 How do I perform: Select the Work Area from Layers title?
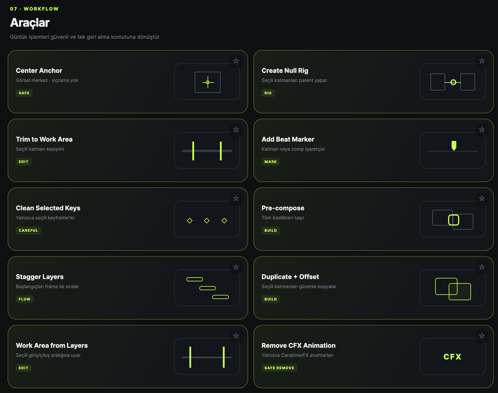point(52,345)
